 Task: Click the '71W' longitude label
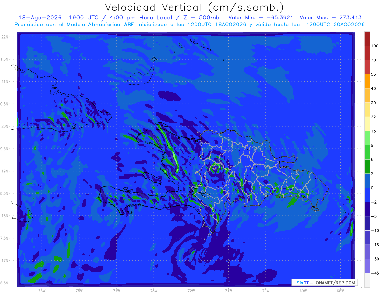(x=228, y=291)
